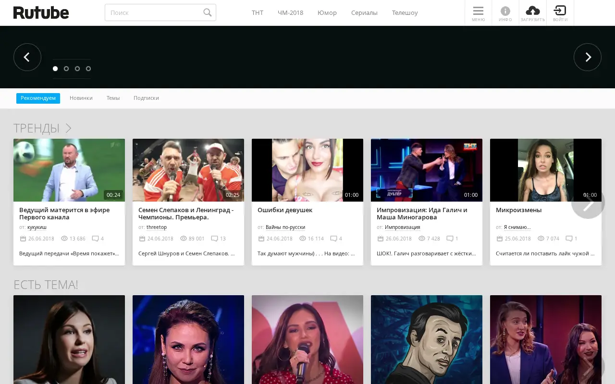Select the second banner slide dot

pyautogui.click(x=66, y=69)
